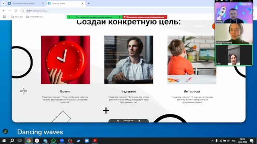The image size is (257, 144).
Task: Open Yandex Browser from the taskbar
Action: 37,140
